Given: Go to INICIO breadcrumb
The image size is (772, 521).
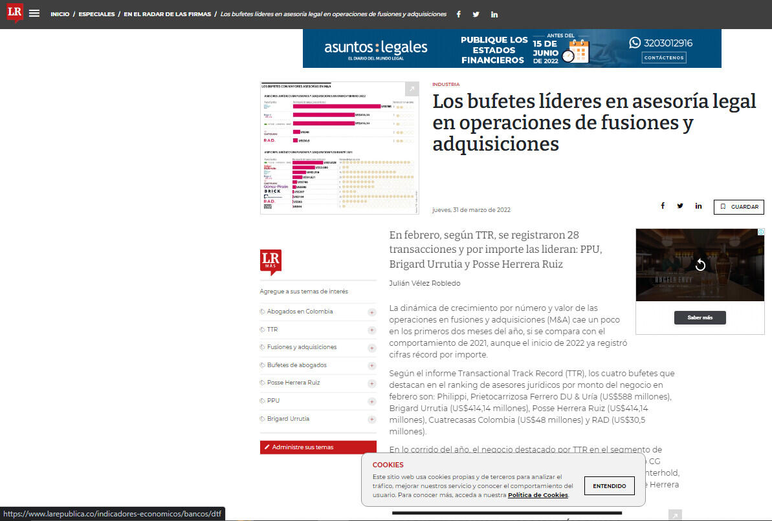Looking at the screenshot, I should point(60,14).
